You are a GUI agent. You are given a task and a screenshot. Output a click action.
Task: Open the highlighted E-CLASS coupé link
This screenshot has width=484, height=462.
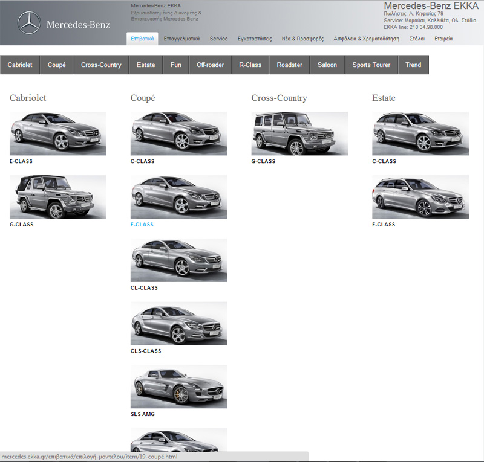click(142, 225)
